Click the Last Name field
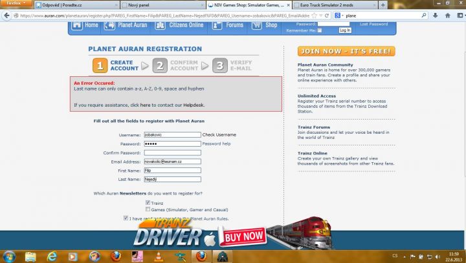 click(x=172, y=179)
